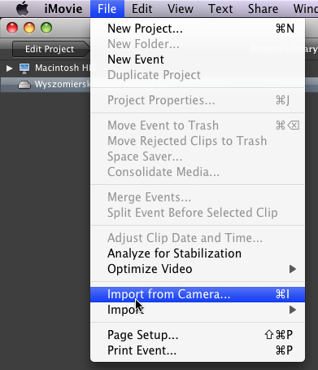The height and width of the screenshot is (370, 318).
Task: Open the Share menu
Action: (263, 9)
